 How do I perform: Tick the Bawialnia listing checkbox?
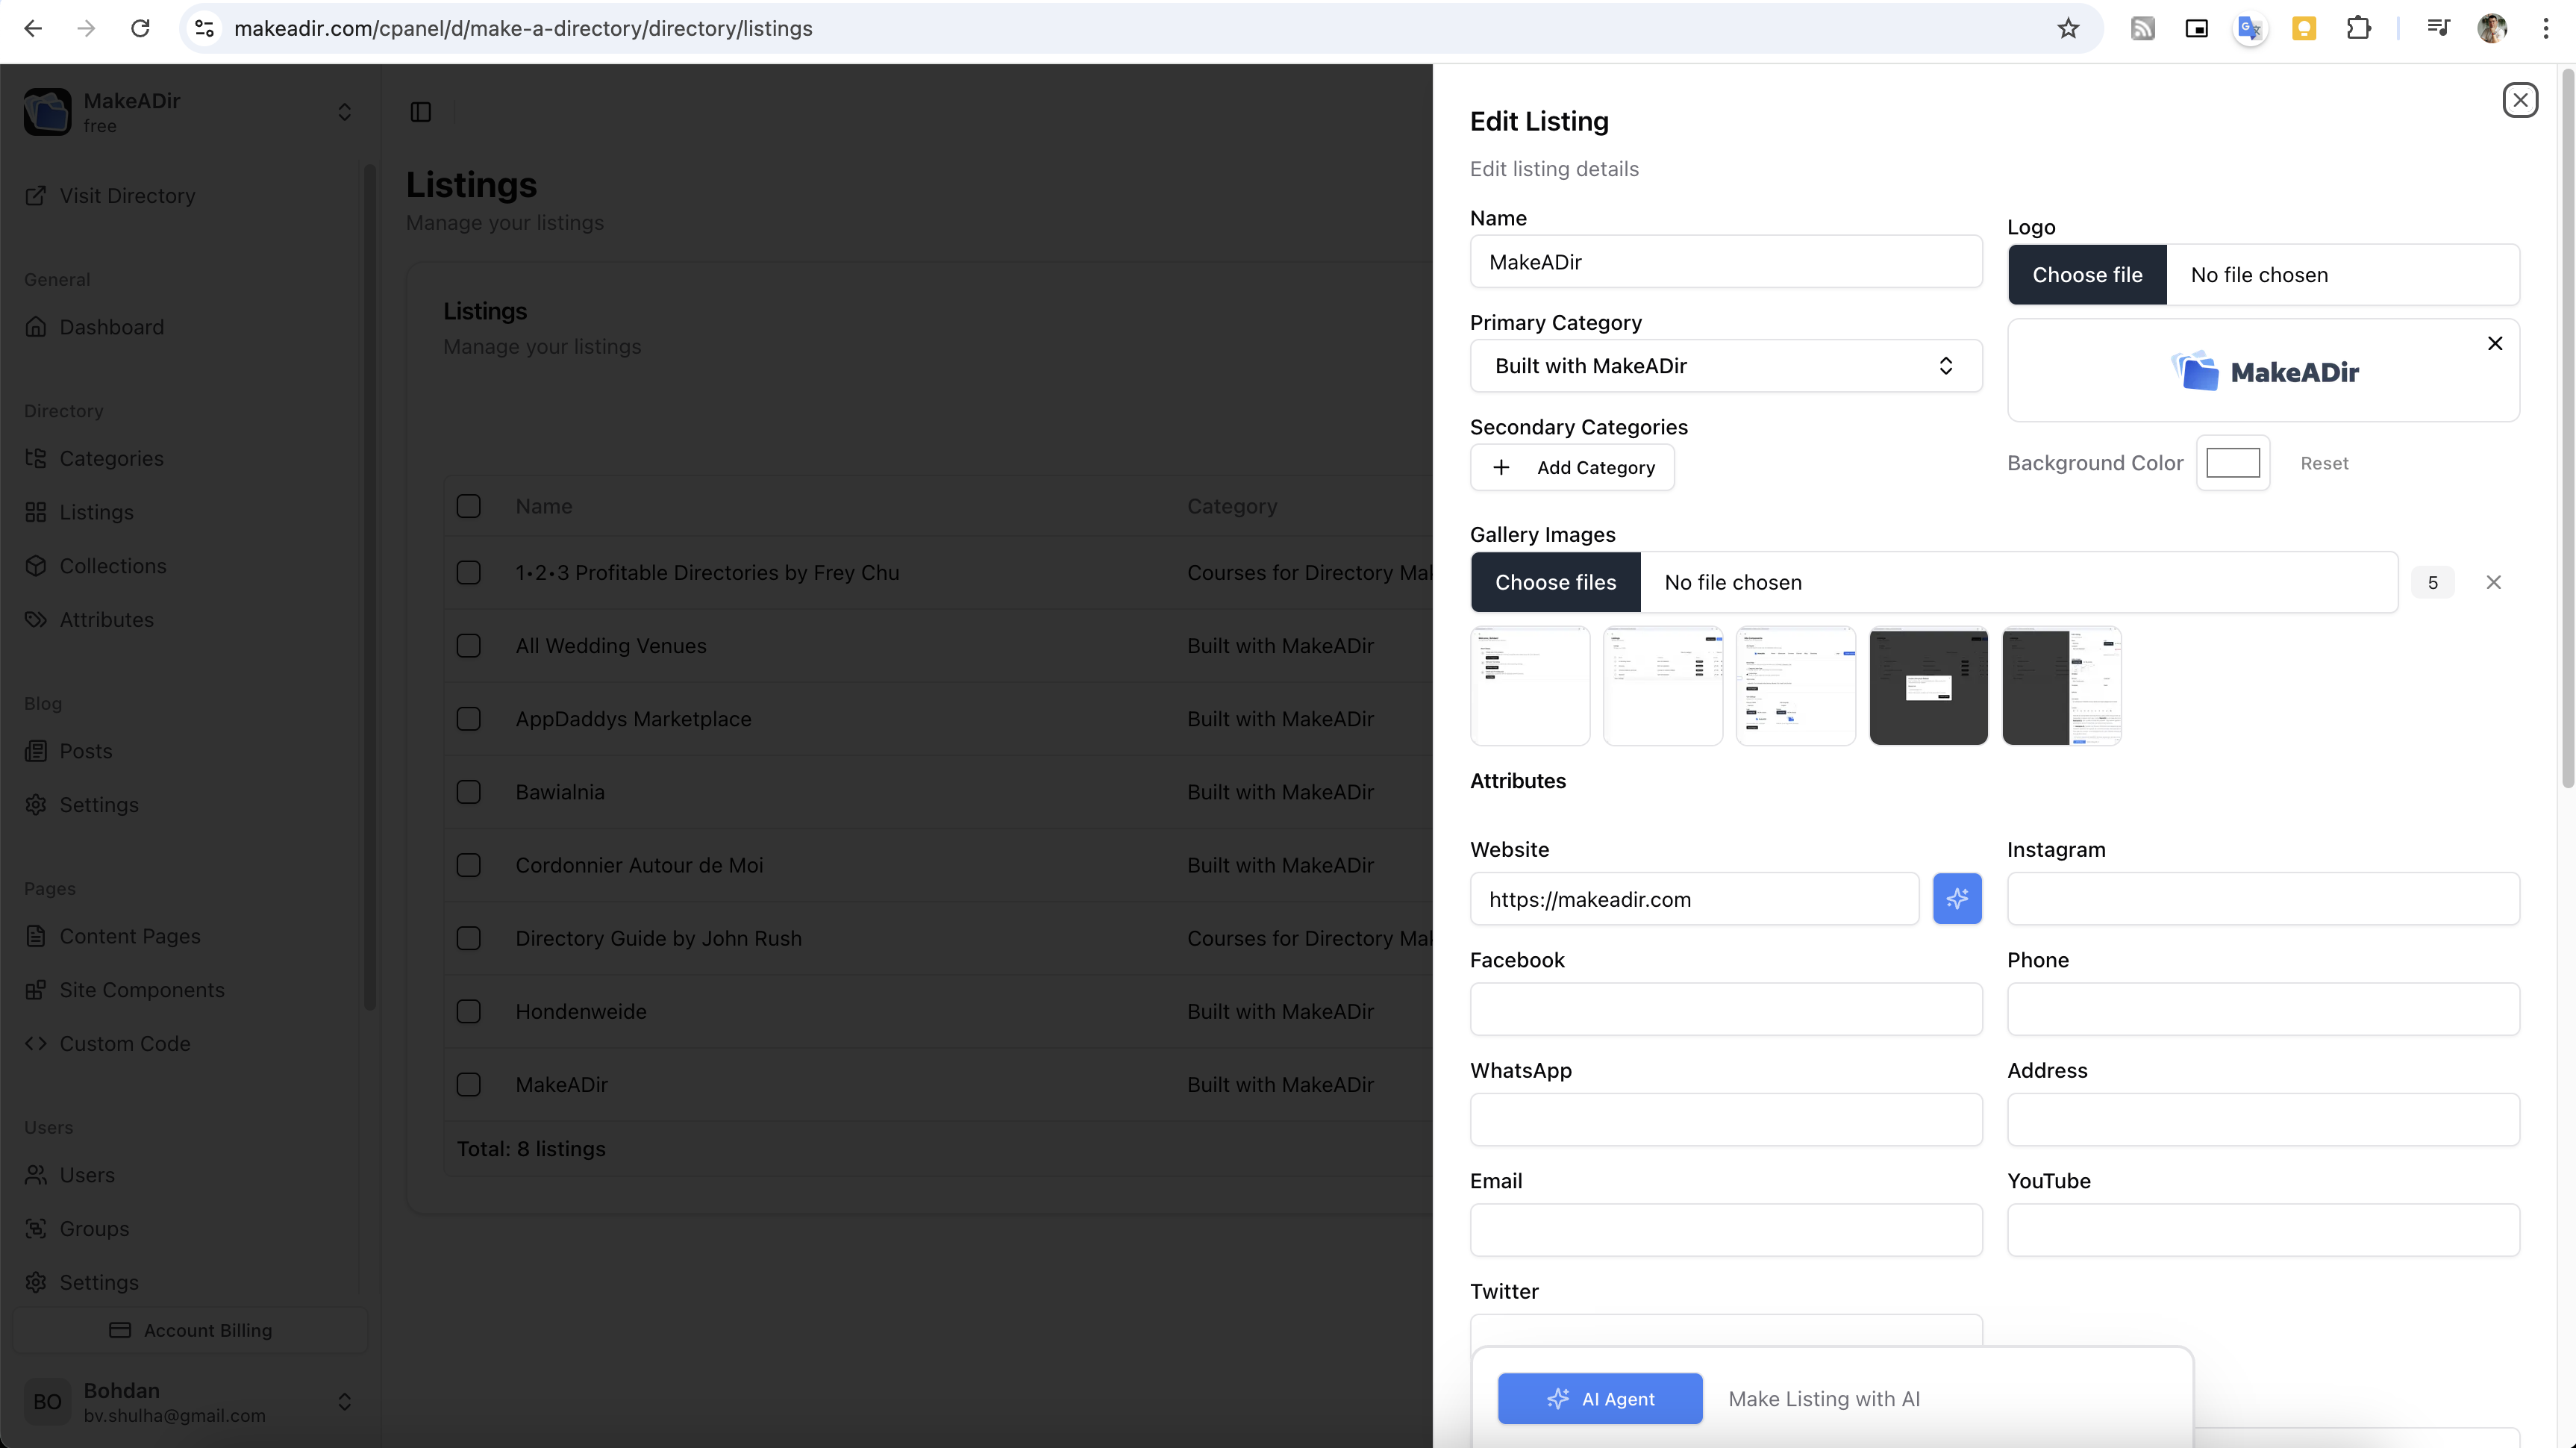pyautogui.click(x=468, y=792)
